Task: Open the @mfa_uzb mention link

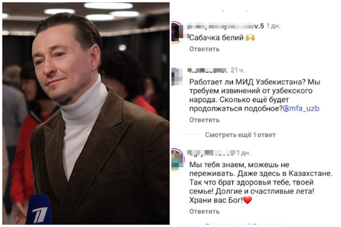Action: (x=301, y=108)
